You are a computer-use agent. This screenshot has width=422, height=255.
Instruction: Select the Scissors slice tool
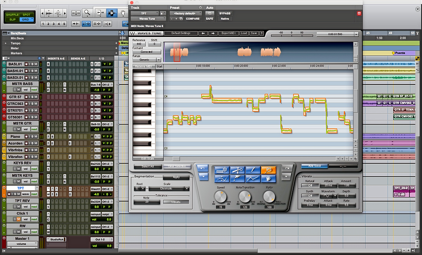tap(237, 170)
